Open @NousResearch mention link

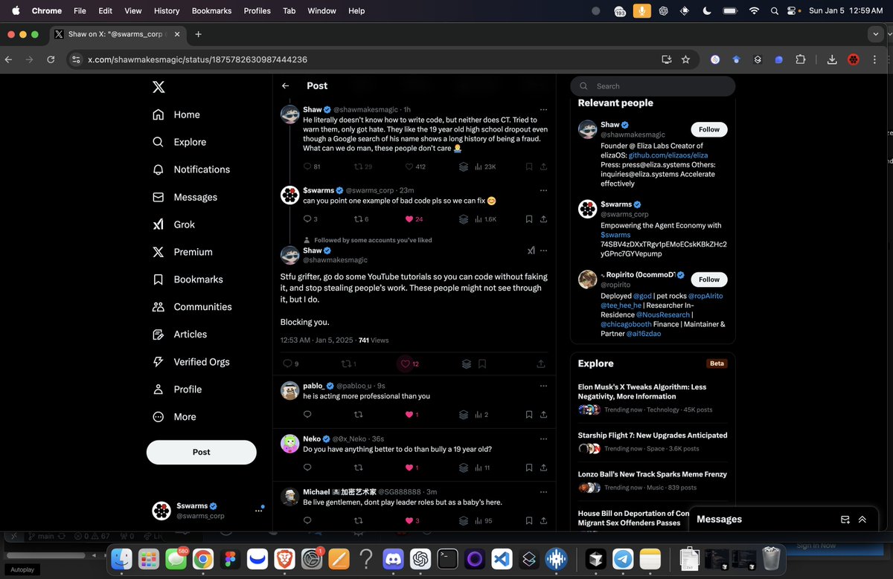click(662, 315)
